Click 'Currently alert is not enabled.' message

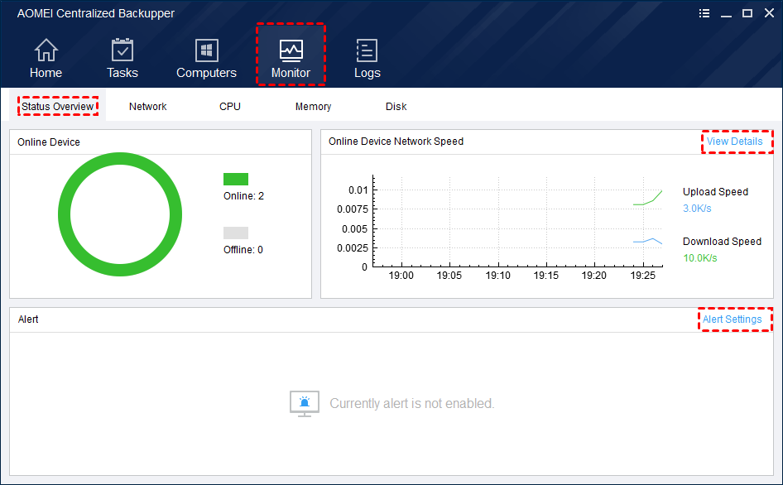click(x=412, y=404)
